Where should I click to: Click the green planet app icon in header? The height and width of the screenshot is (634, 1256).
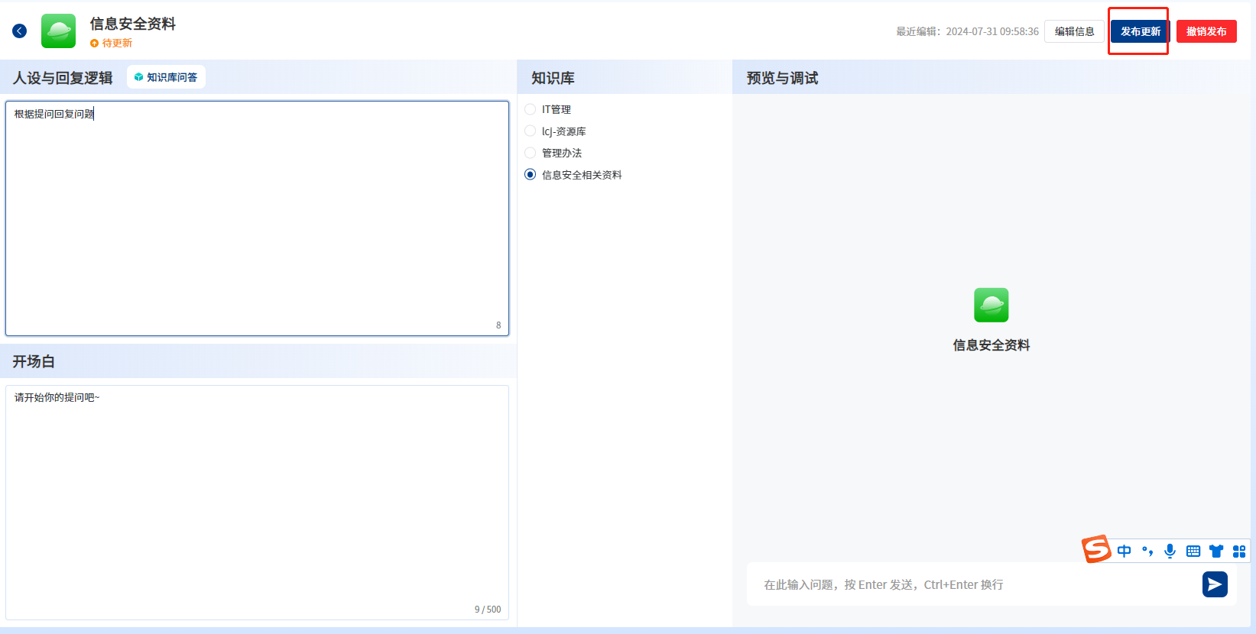pos(58,31)
